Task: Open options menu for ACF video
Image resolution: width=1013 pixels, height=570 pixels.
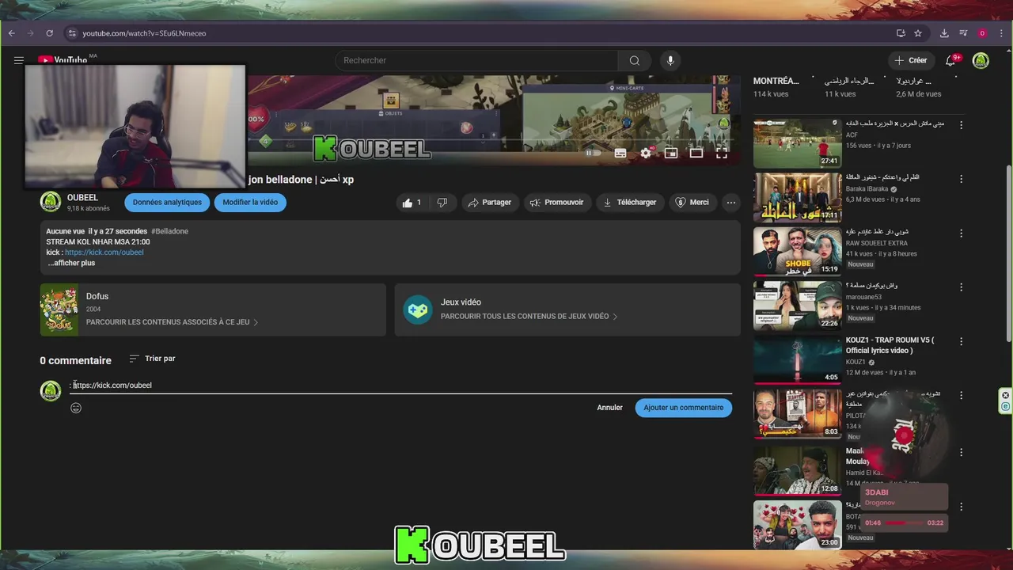Action: click(962, 125)
